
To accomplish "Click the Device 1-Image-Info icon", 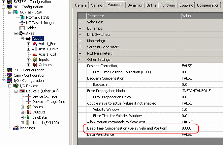I will coord(28,102).
